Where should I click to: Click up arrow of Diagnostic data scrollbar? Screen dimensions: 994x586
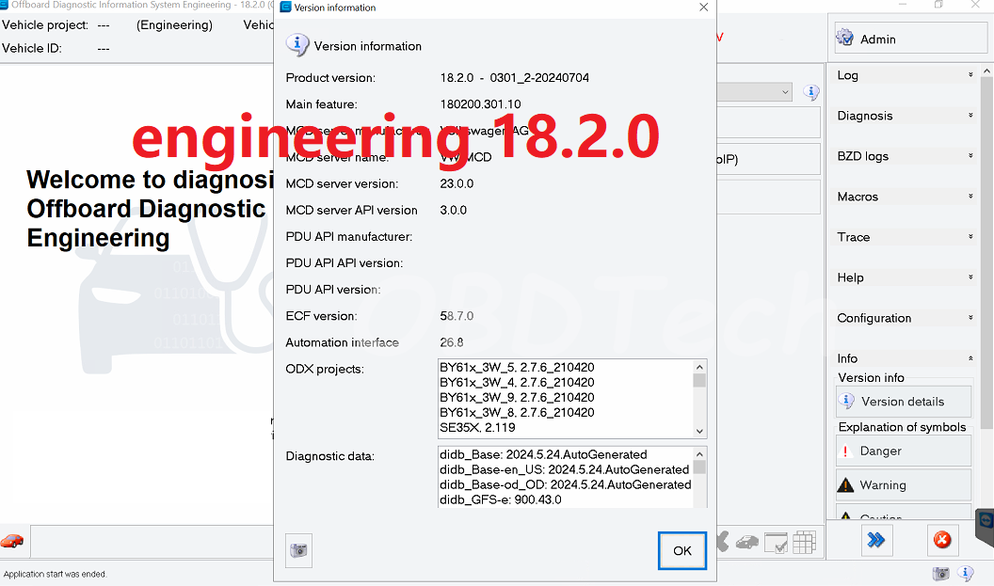click(x=699, y=454)
